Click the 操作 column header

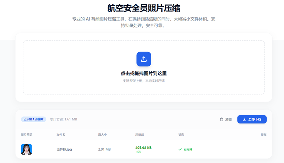point(263,135)
